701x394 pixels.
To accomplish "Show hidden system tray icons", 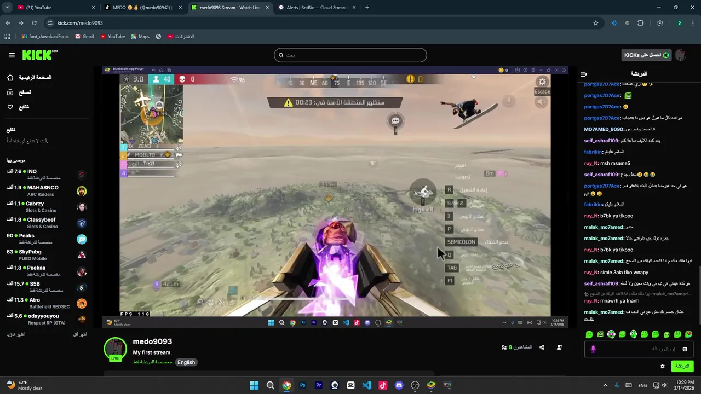I will click(x=605, y=385).
